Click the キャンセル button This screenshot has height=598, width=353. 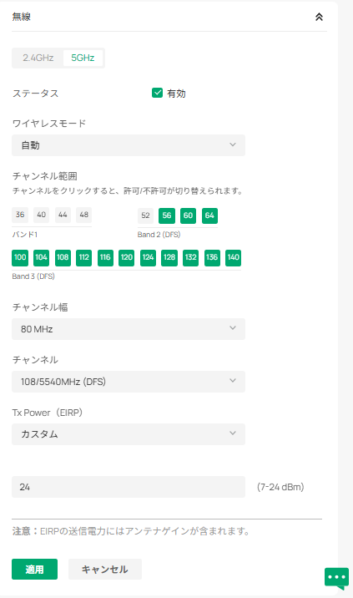click(105, 570)
